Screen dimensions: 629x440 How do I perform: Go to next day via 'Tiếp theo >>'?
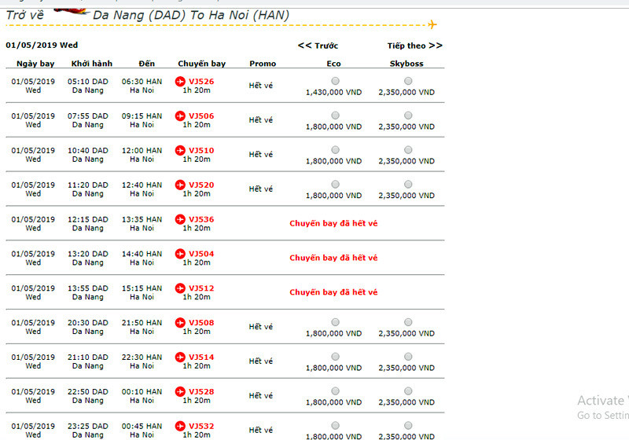(415, 46)
